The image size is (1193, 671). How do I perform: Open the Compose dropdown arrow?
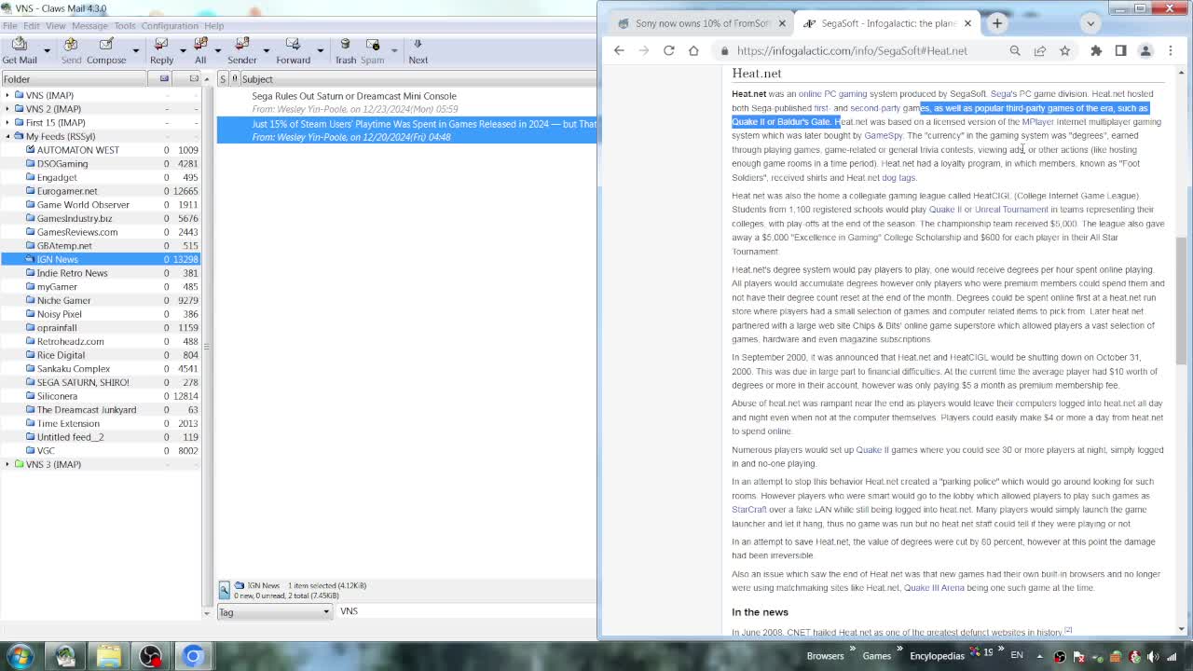pyautogui.click(x=135, y=50)
